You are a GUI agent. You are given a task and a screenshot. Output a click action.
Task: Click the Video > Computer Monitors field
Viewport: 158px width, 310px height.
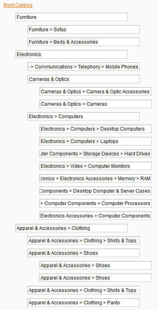pos(96,166)
